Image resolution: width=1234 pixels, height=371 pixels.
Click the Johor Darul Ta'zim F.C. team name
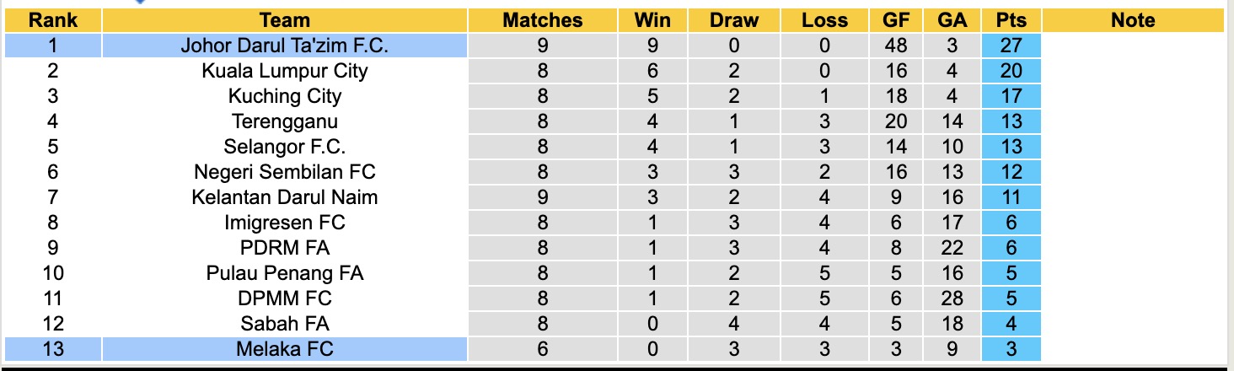285,46
